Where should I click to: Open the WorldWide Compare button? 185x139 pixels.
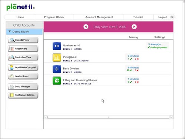23,67
